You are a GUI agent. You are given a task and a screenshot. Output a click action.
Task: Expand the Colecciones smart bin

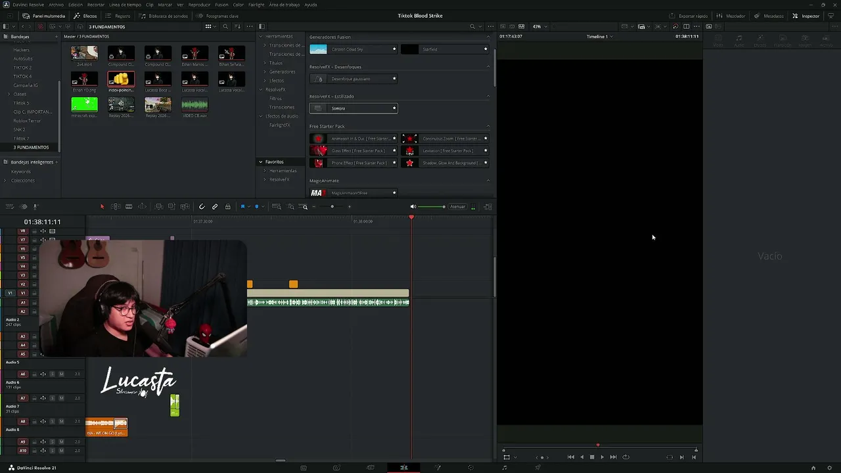point(5,181)
